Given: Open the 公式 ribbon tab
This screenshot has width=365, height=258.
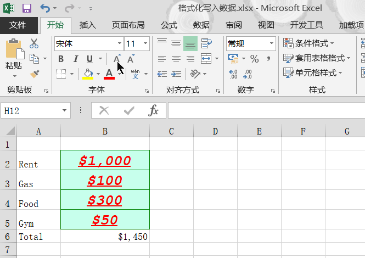Looking at the screenshot, I should tap(169, 25).
